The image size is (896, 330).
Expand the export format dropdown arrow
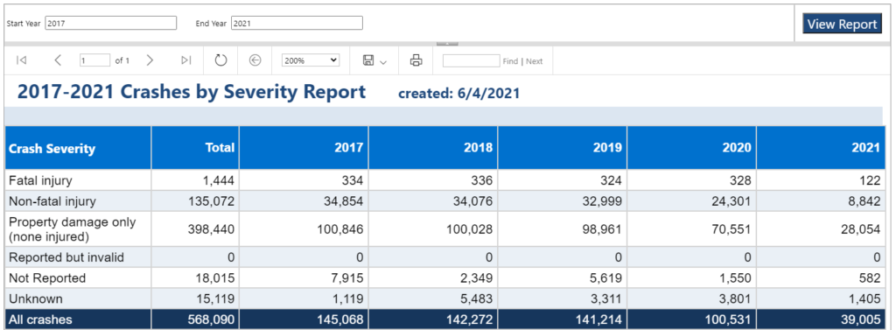(383, 62)
